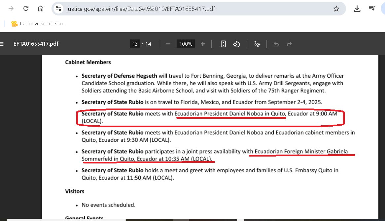Click '75th Ranger Regiment' text
Screen dimensions: 385x221
[x=297, y=91]
